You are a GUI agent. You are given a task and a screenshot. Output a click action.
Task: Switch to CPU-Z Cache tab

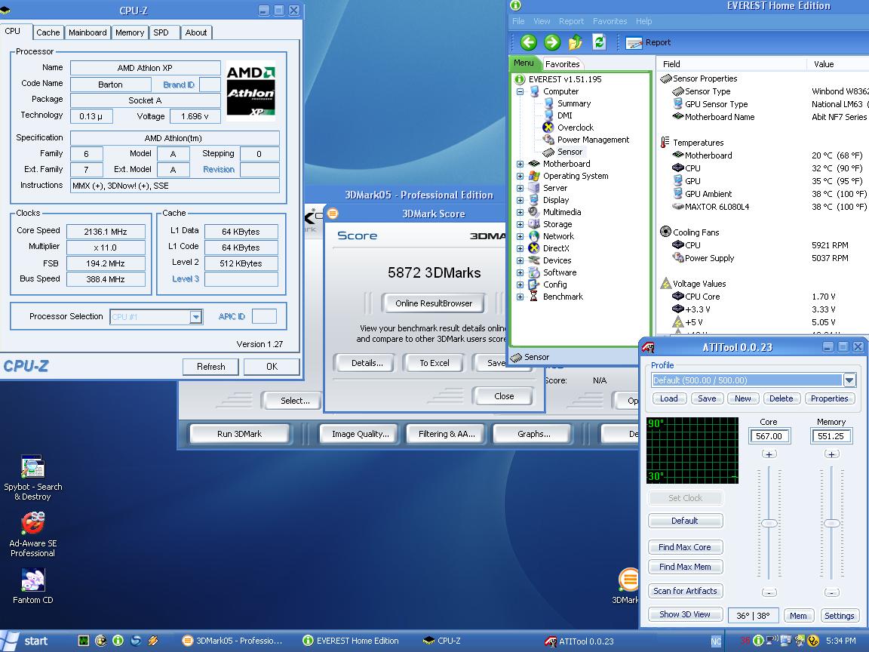click(48, 32)
